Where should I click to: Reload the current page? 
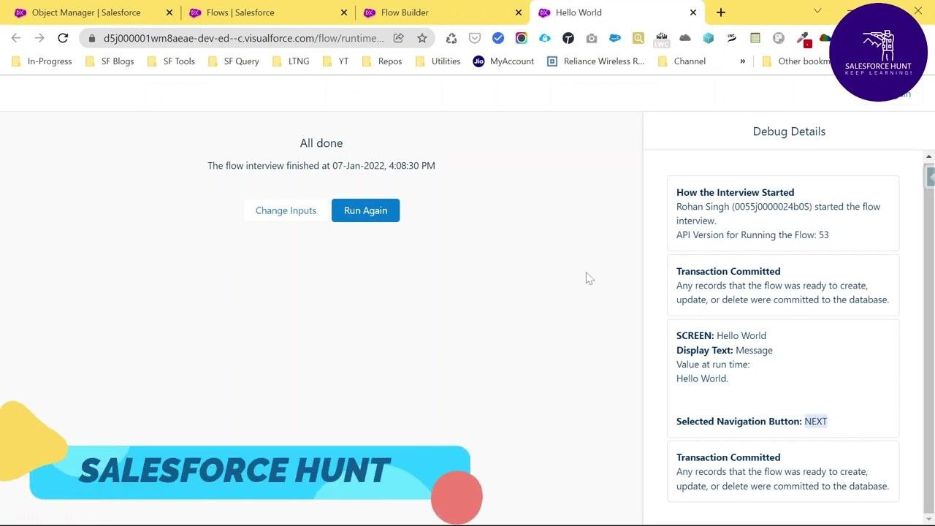tap(63, 38)
